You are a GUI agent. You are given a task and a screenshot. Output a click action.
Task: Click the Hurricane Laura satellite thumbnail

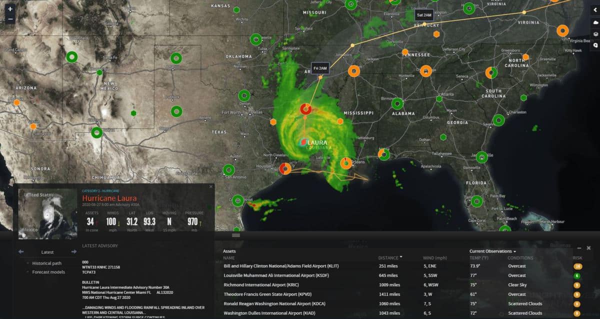click(47, 213)
